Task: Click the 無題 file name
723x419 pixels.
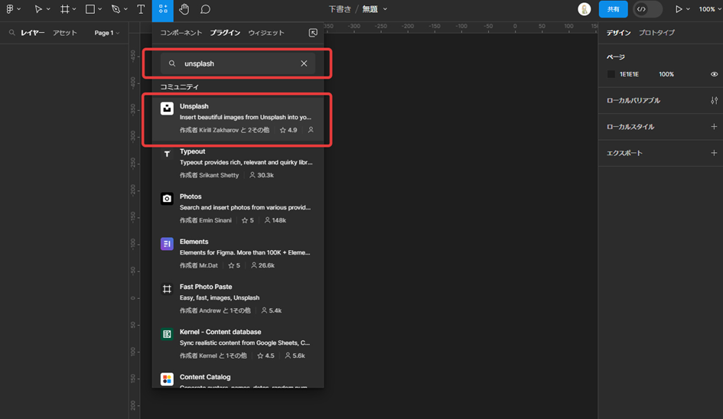Action: [x=370, y=9]
